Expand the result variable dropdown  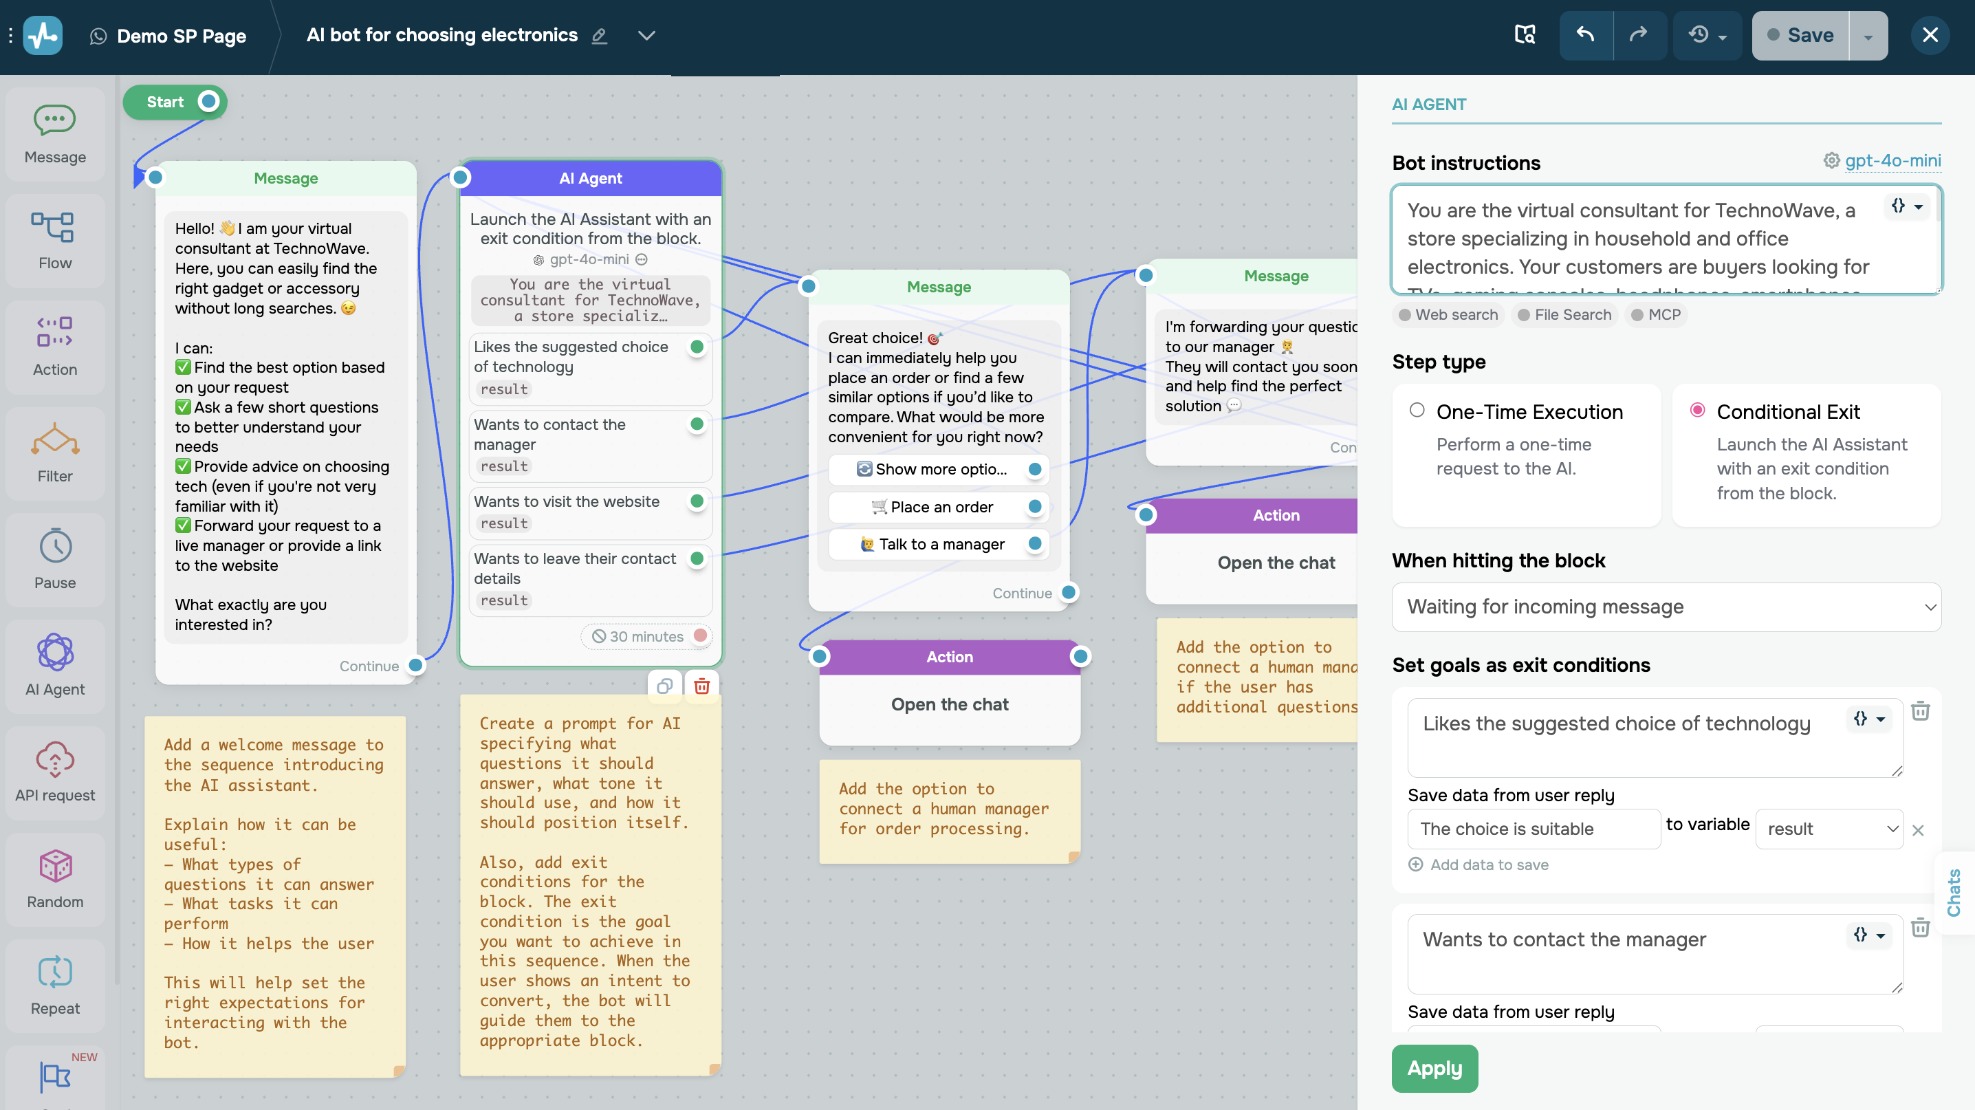tap(1829, 829)
